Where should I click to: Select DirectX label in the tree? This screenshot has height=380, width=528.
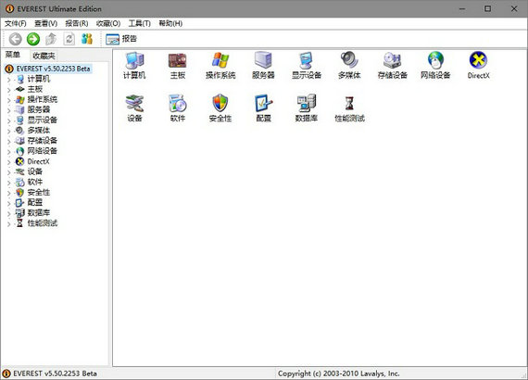(38, 161)
